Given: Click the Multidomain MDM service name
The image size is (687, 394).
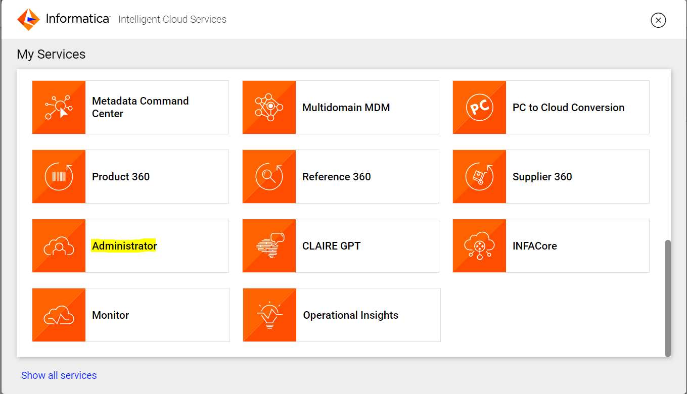Looking at the screenshot, I should pyautogui.click(x=346, y=108).
